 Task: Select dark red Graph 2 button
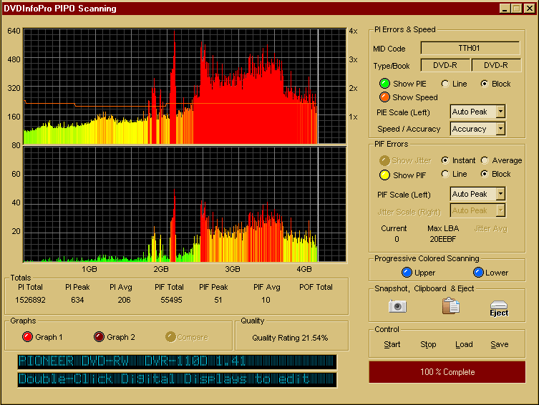(x=99, y=337)
